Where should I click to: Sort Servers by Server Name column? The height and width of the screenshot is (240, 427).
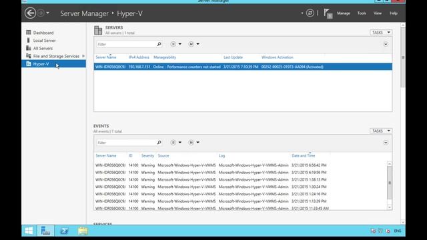click(x=106, y=57)
